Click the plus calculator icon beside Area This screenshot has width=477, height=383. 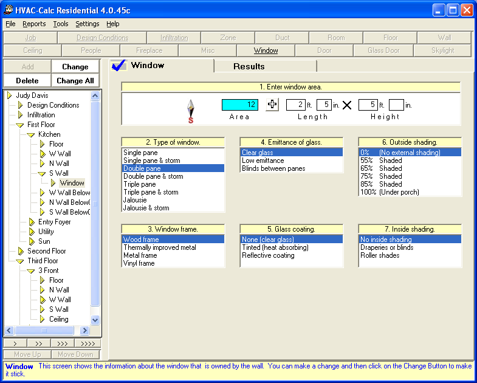[x=272, y=105]
